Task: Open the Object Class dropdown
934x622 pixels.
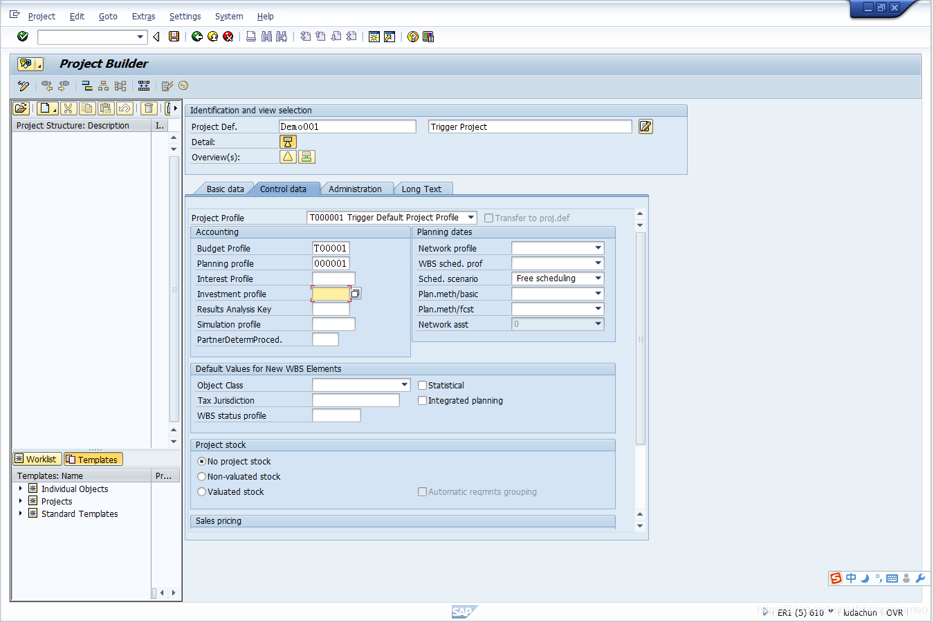Action: click(x=405, y=385)
